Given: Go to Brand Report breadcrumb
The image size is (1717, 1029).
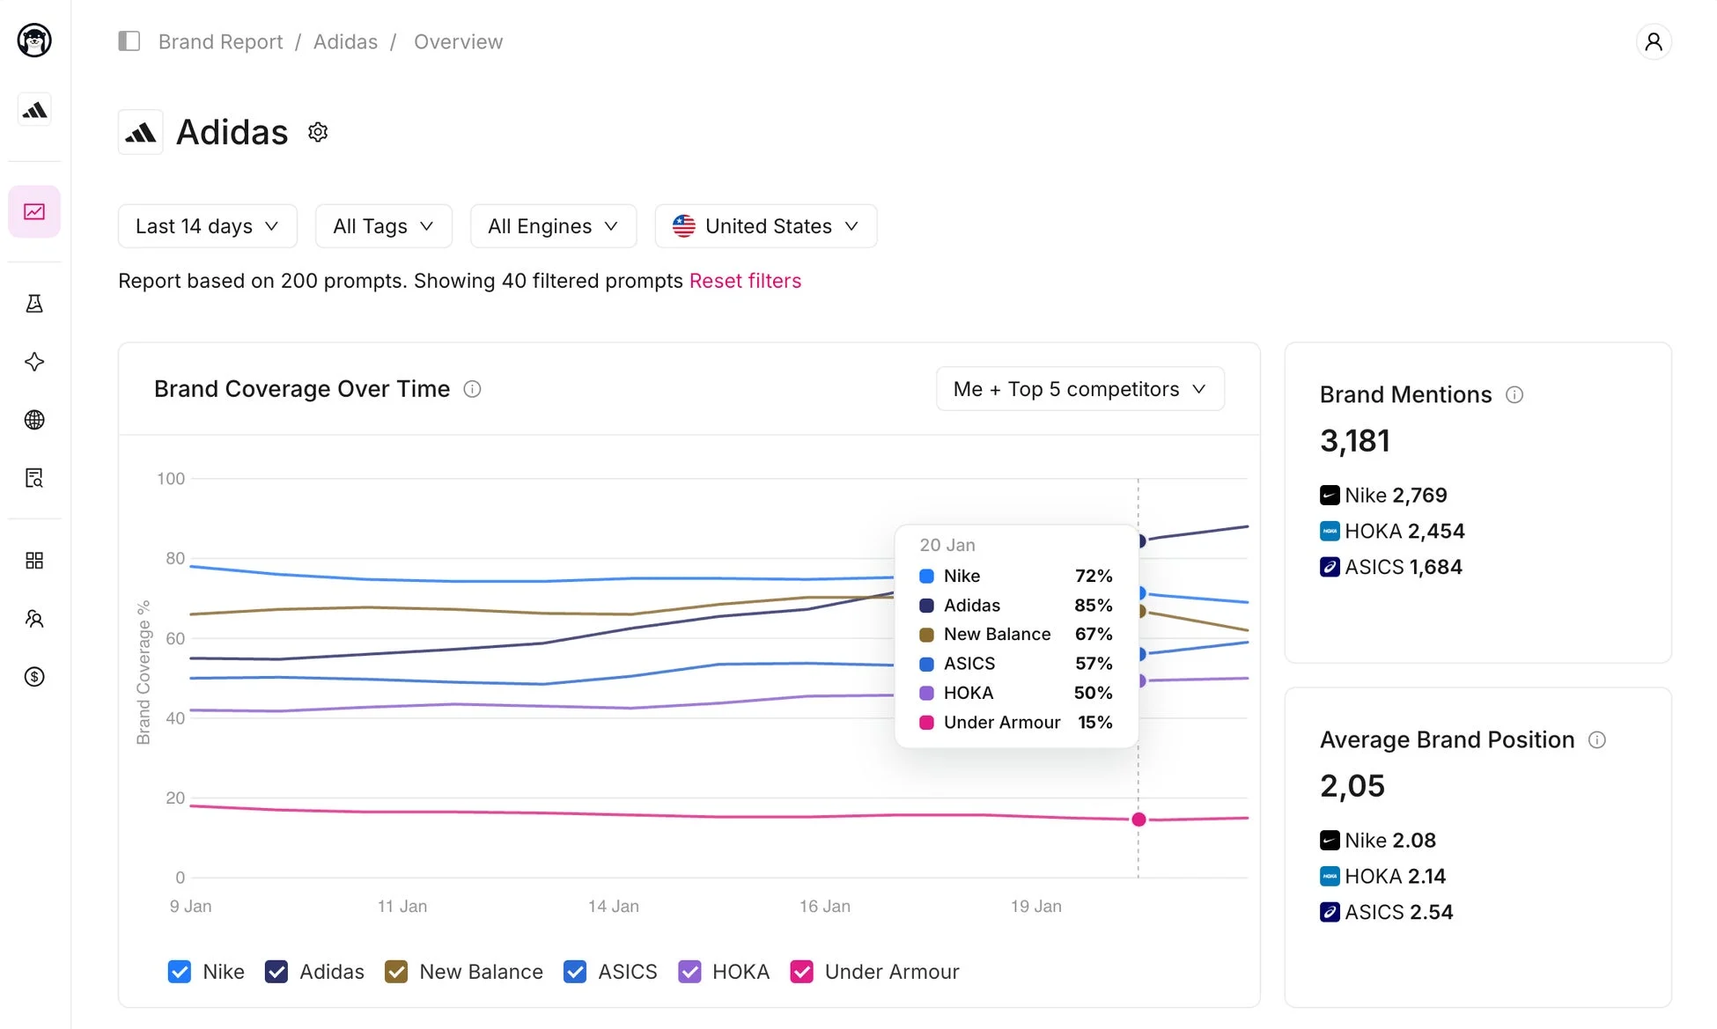Looking at the screenshot, I should [220, 41].
